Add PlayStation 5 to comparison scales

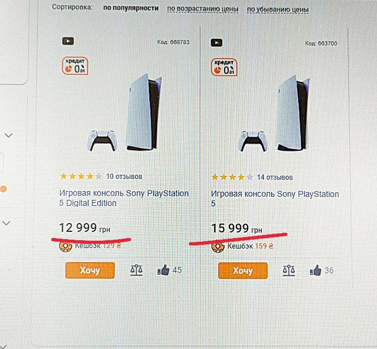tap(289, 271)
